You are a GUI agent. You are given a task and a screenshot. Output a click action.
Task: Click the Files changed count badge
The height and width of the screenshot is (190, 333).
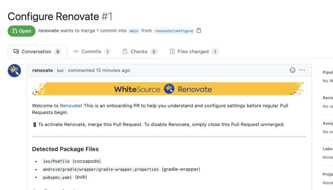click(x=215, y=52)
